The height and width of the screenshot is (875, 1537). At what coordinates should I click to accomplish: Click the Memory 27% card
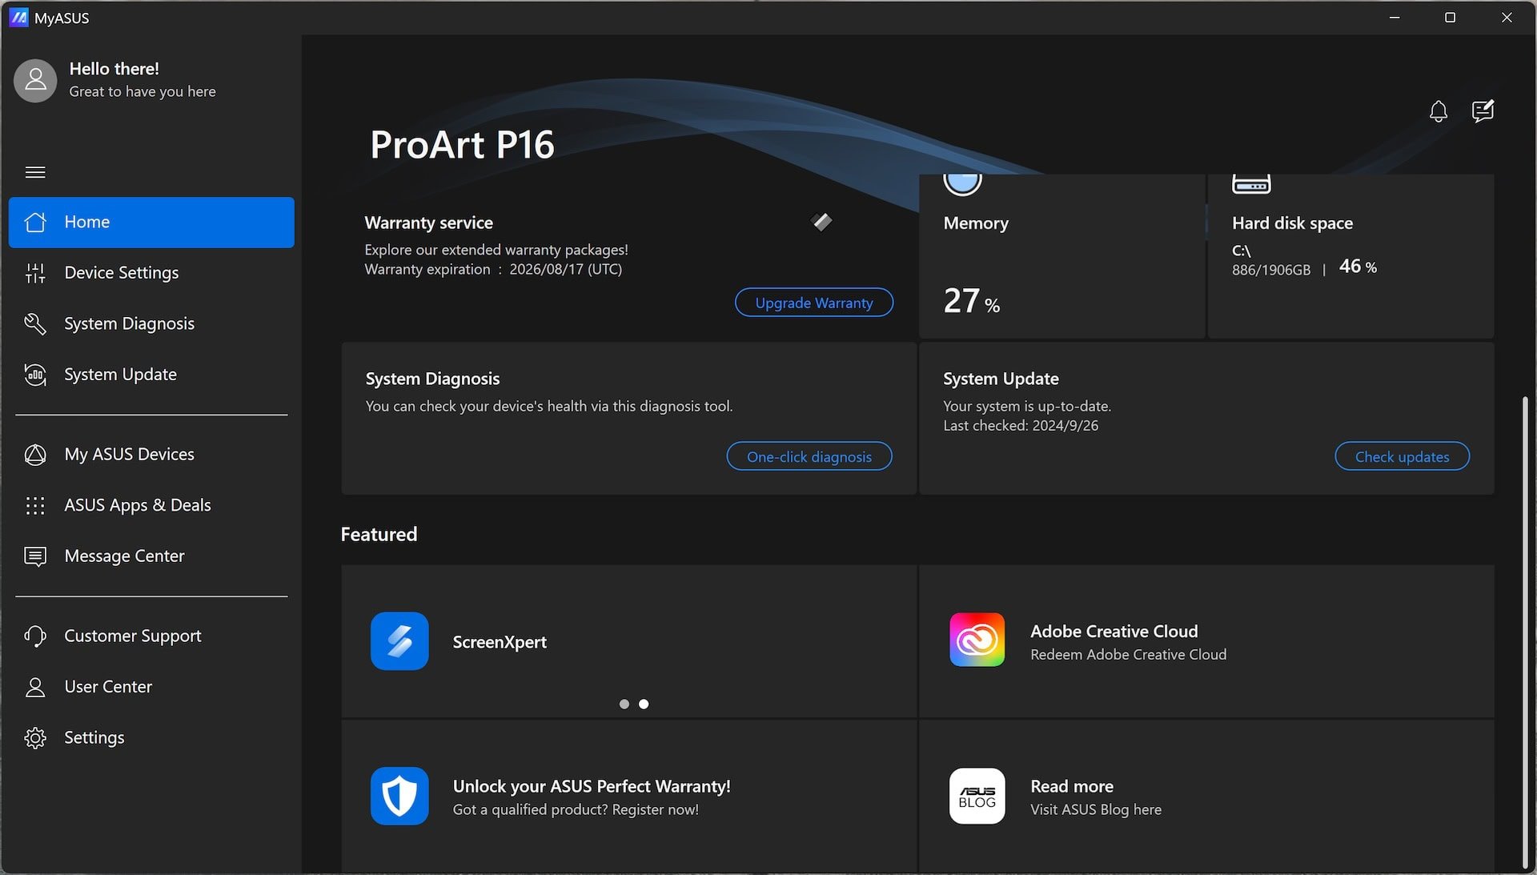pyautogui.click(x=1061, y=256)
